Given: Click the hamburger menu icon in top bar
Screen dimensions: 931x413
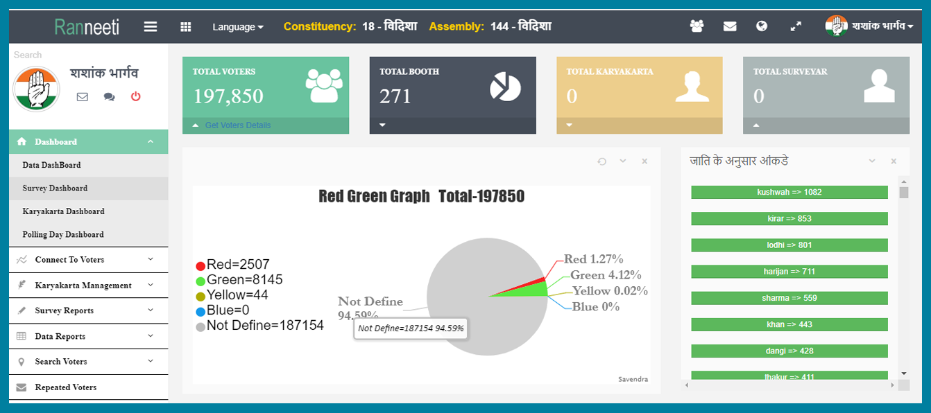Looking at the screenshot, I should tap(151, 26).
